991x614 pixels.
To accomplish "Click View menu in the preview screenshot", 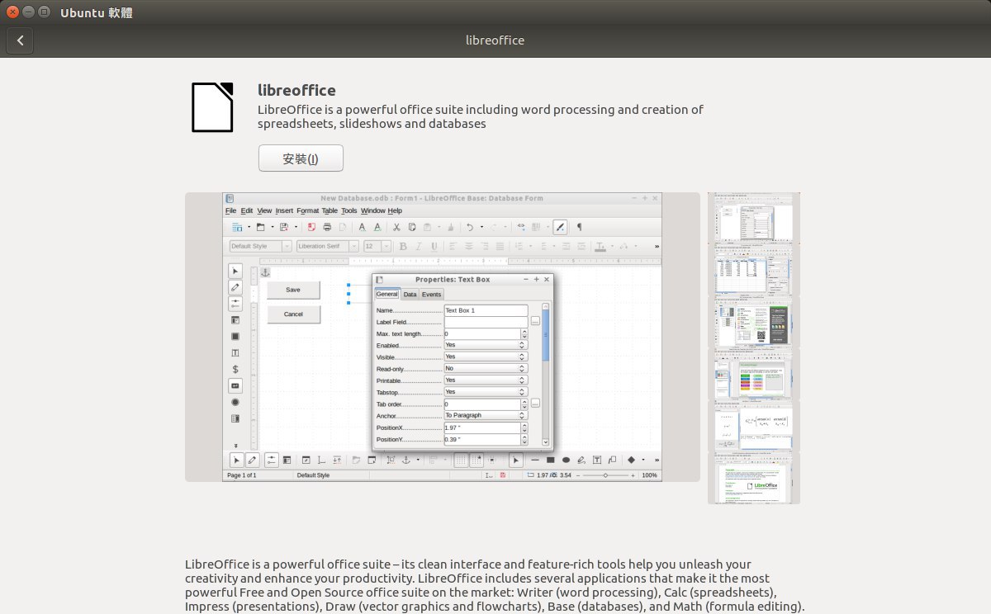I will 264,210.
